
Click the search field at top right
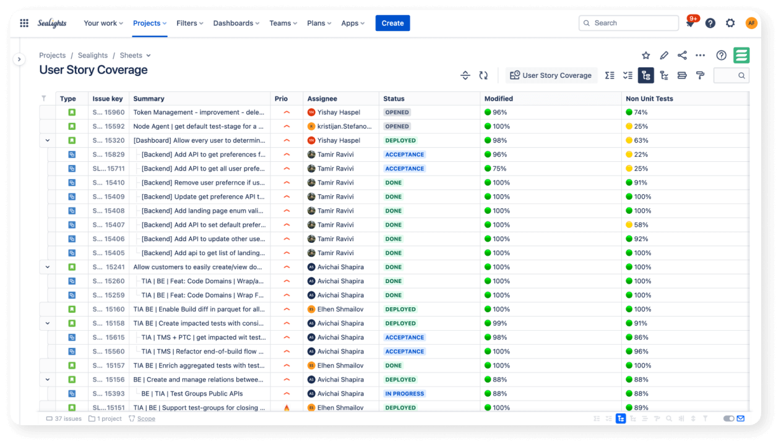pyautogui.click(x=628, y=23)
